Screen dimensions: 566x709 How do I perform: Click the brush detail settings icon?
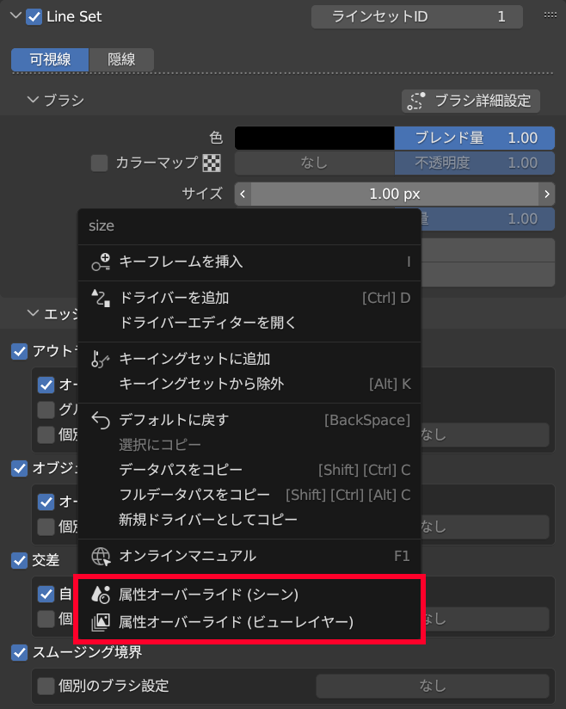[416, 101]
